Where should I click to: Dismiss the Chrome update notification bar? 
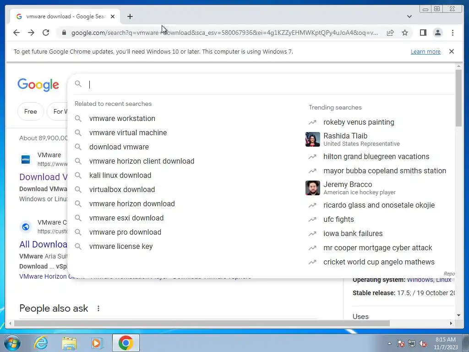452,51
